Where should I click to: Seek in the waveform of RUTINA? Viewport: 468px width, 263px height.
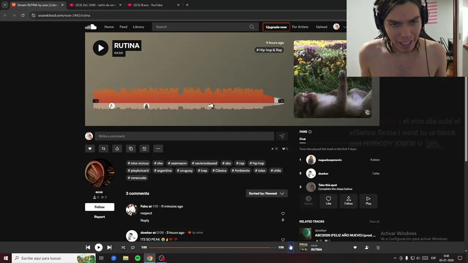click(x=189, y=98)
